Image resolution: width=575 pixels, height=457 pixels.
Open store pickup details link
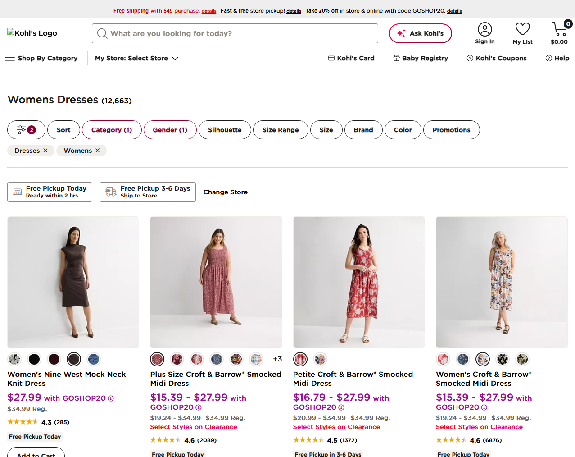coord(294,11)
